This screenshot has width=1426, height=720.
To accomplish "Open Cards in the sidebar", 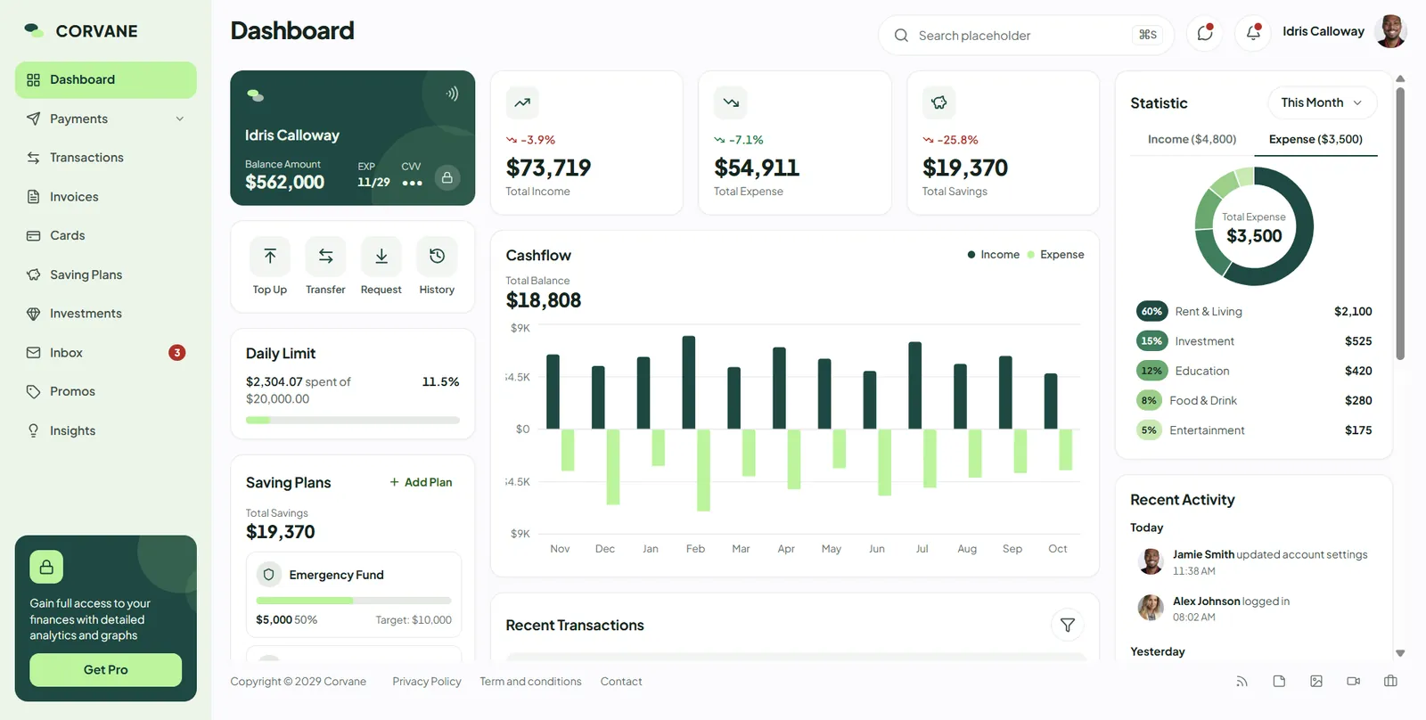I will click(106, 235).
